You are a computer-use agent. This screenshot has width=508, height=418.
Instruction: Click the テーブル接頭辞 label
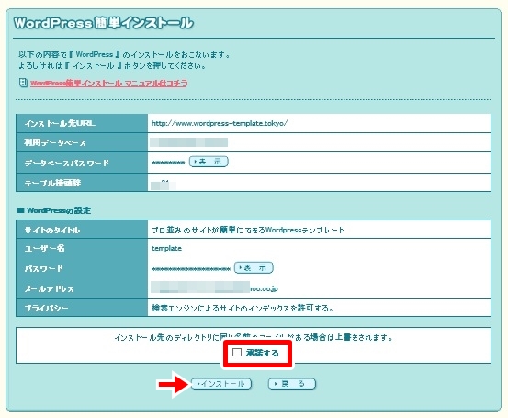click(52, 183)
